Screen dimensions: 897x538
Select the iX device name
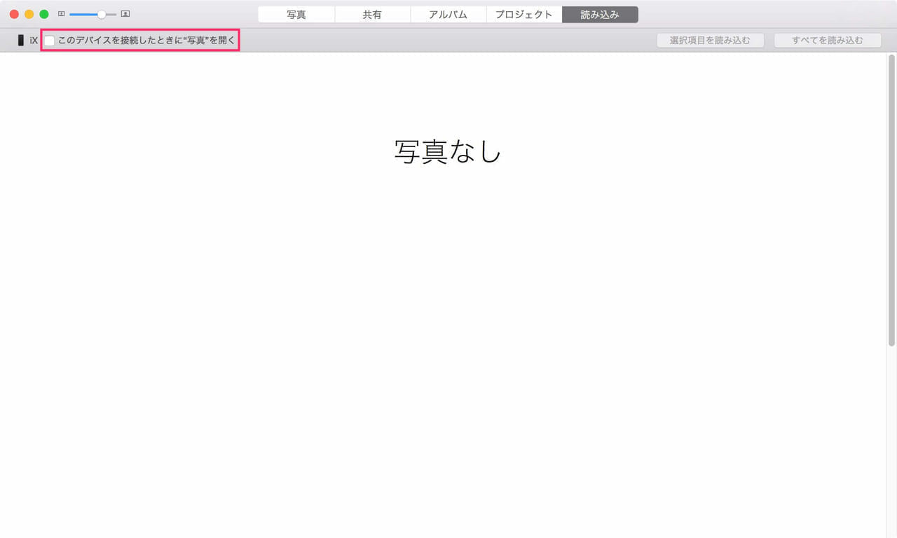(34, 41)
